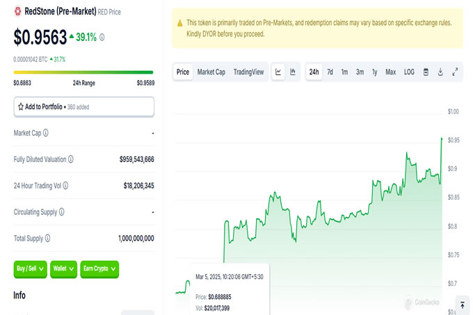This screenshot has width=473, height=315.
Task: Select the 7d time range
Action: 330,72
